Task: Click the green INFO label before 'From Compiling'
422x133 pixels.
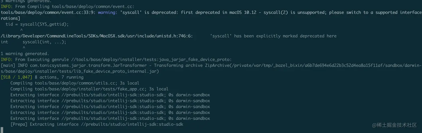Action: click(x=7, y=6)
